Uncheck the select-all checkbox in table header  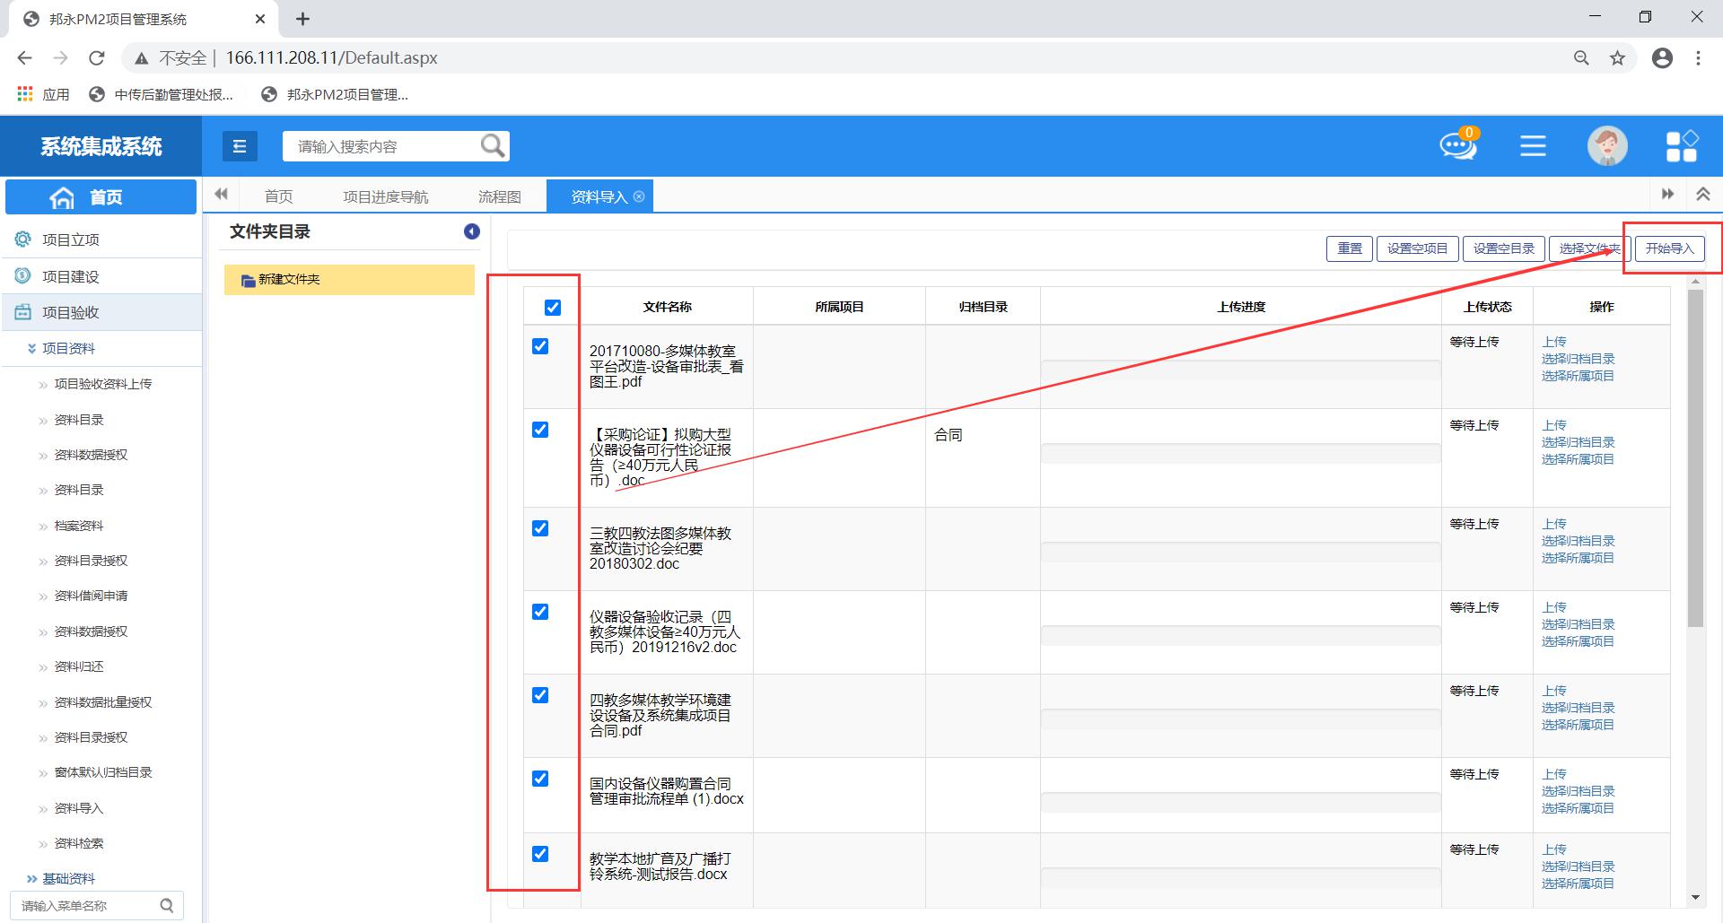(553, 308)
